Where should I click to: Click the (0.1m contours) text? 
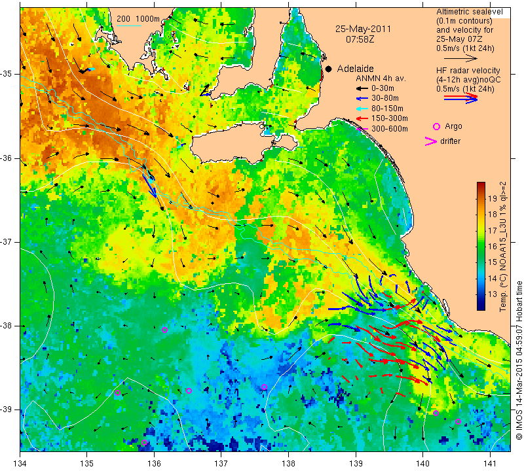click(464, 21)
